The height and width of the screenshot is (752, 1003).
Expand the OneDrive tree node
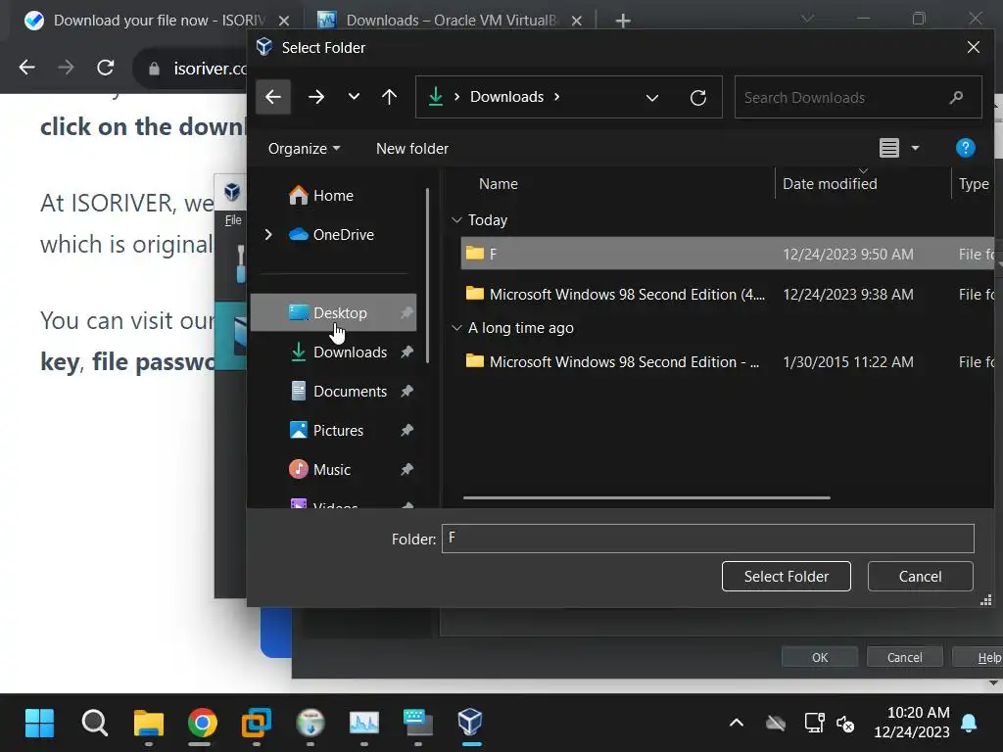coord(268,235)
